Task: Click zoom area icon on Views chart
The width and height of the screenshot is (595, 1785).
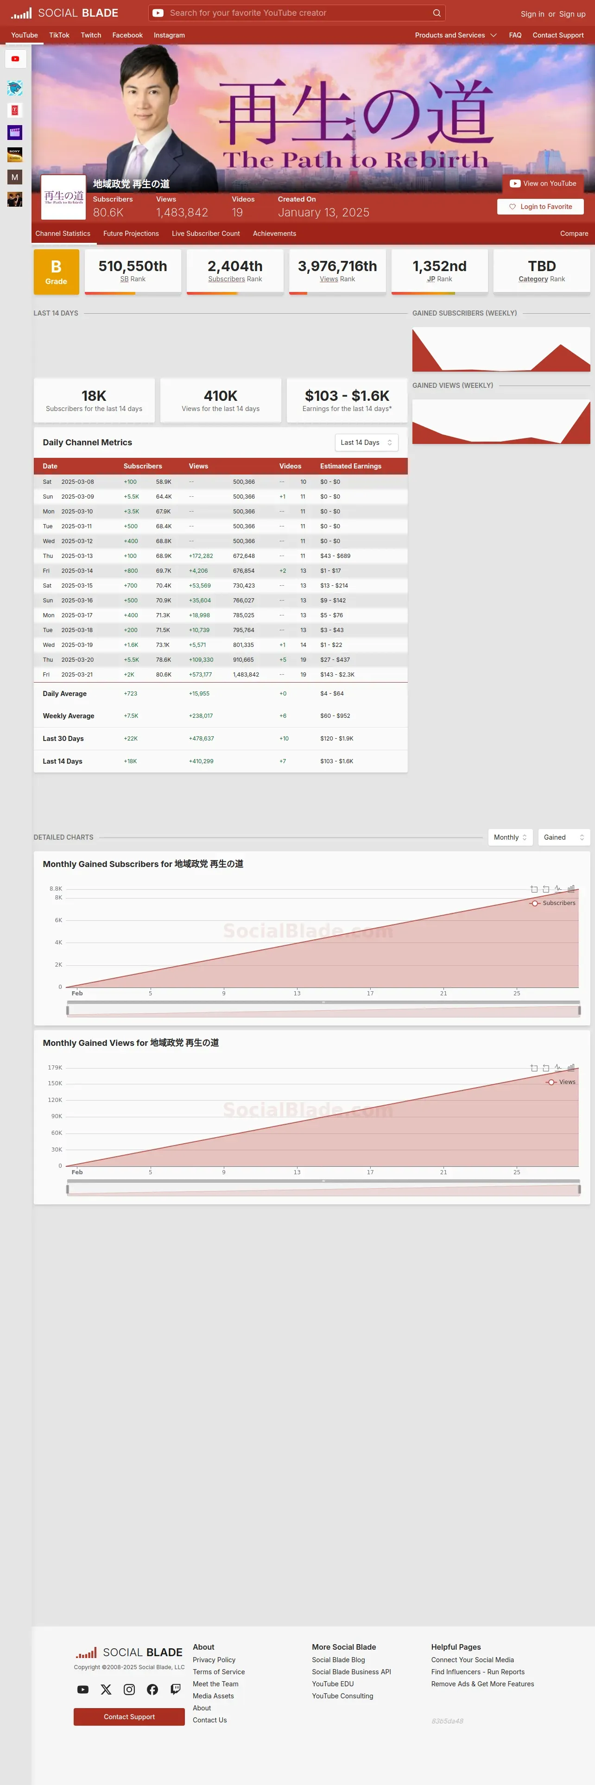Action: tap(534, 1068)
